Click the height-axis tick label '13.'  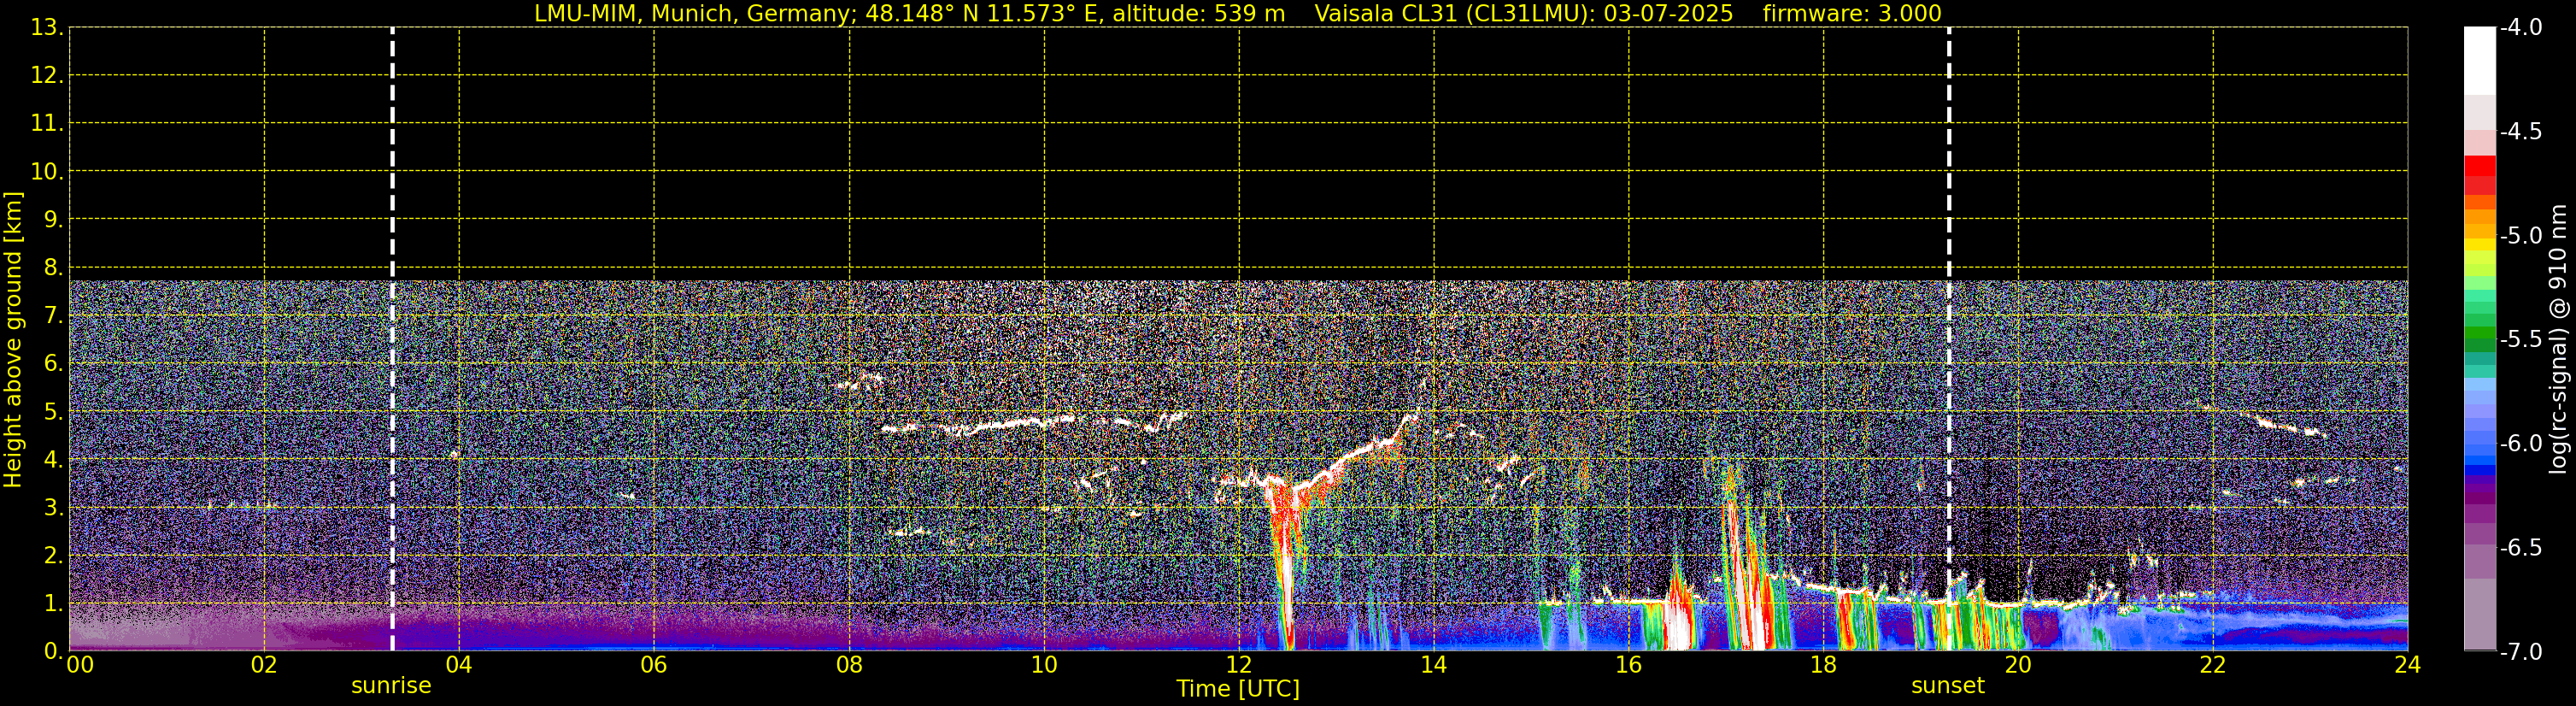47,28
